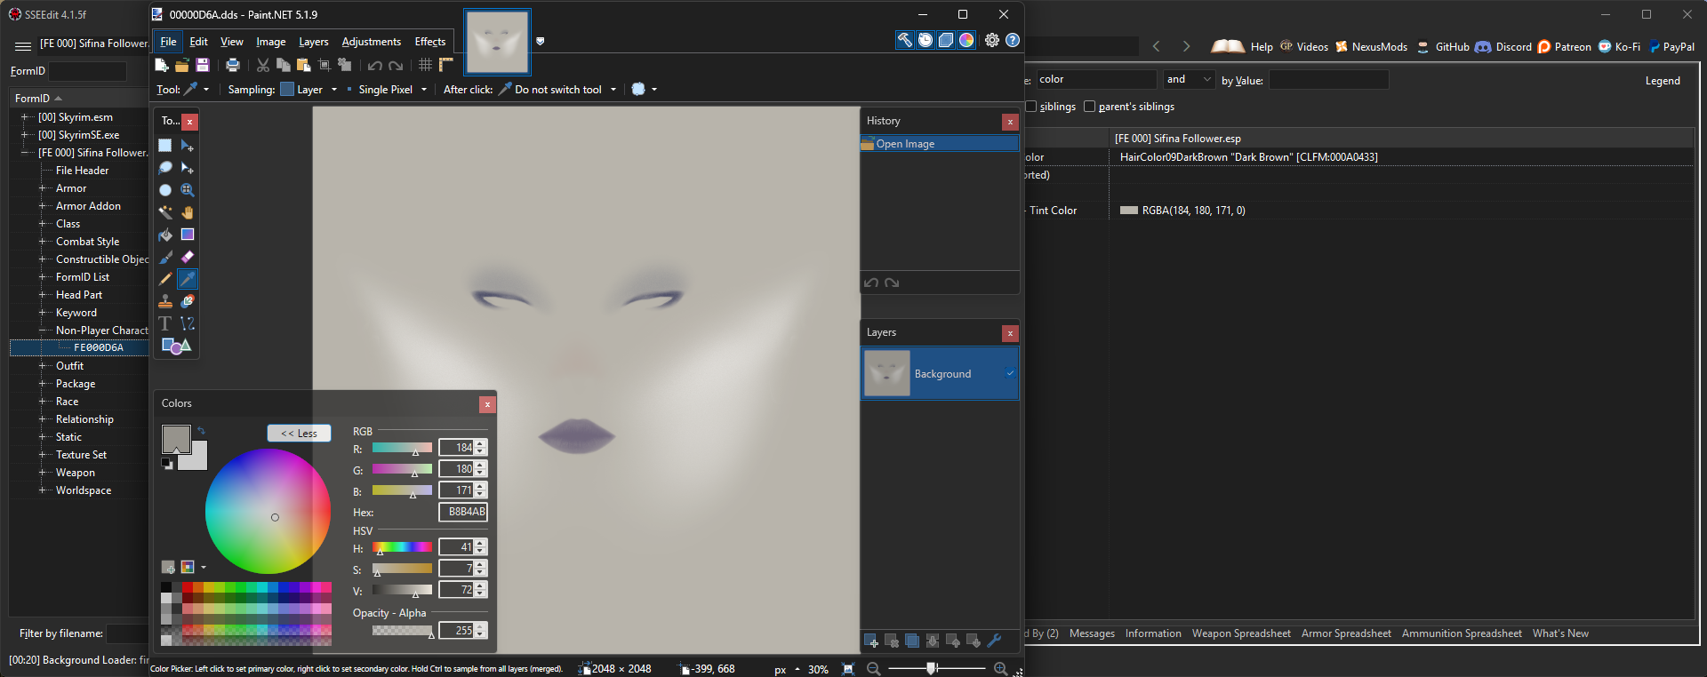
Task: Add new layer in Layers panel
Action: pos(871,641)
